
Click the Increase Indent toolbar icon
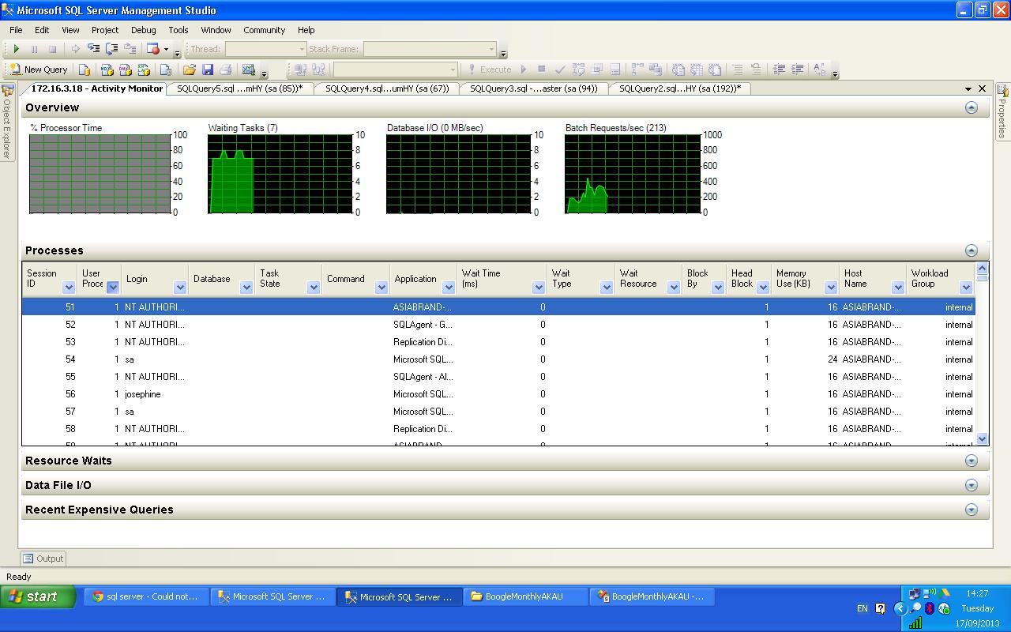pyautogui.click(x=798, y=70)
